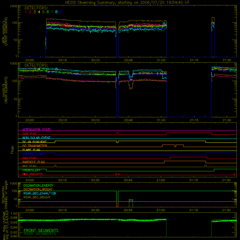Click the BAD PACKETS flag label
This screenshot has width=240, height=240.
tap(33, 174)
